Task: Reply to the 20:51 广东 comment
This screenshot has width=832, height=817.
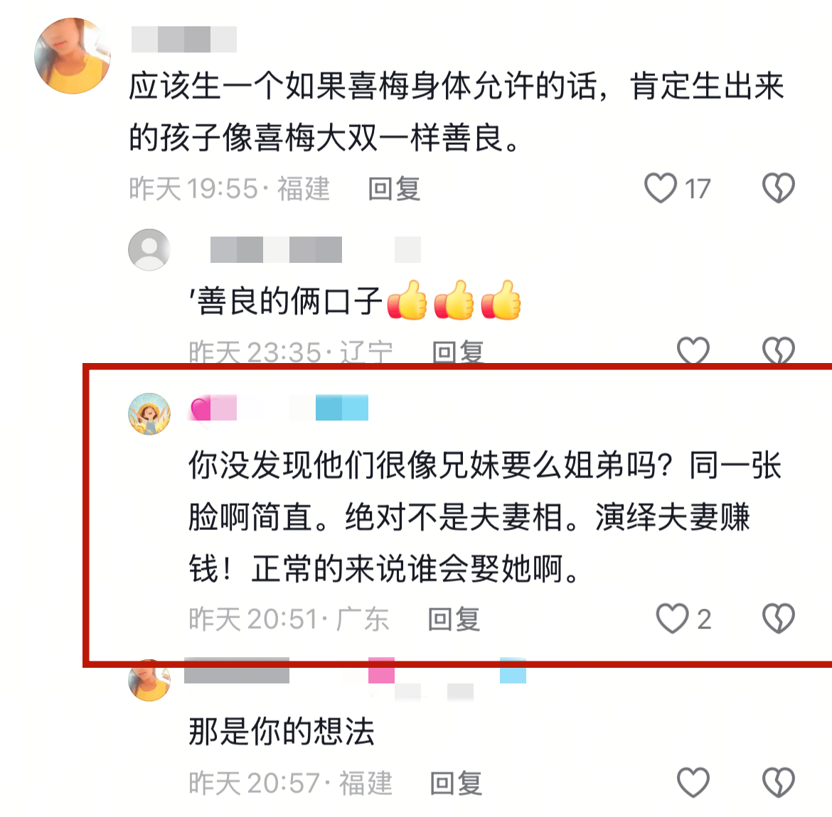Action: click(x=454, y=619)
